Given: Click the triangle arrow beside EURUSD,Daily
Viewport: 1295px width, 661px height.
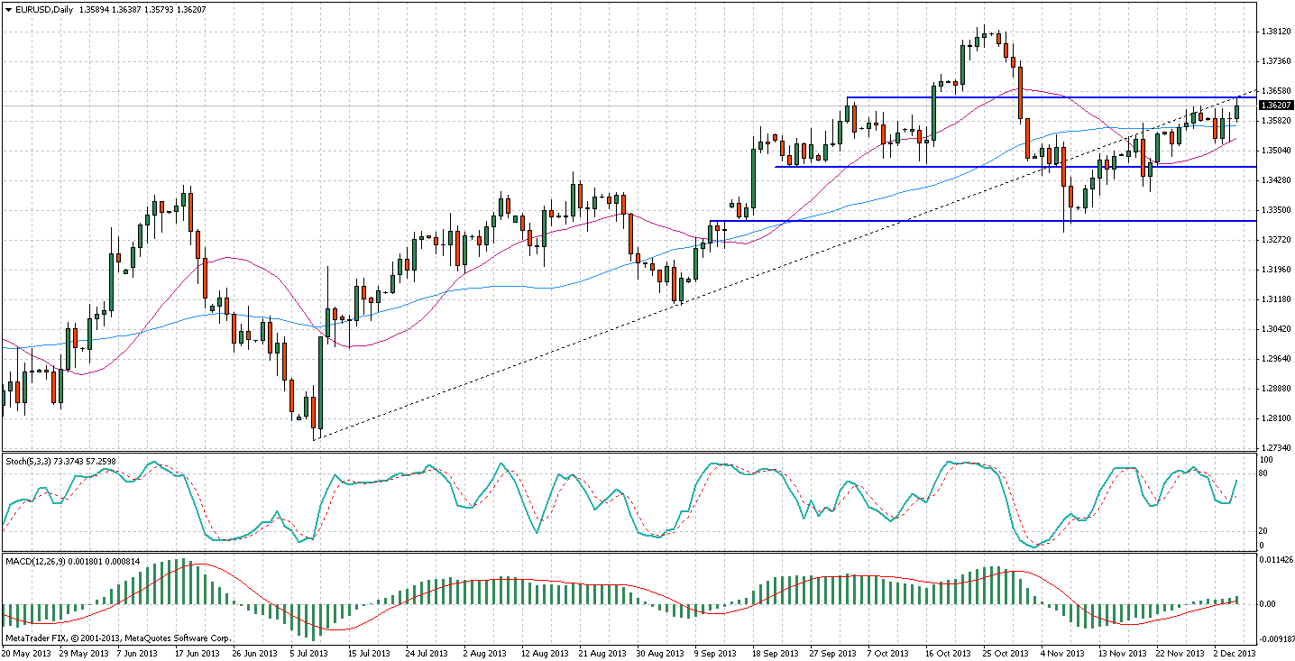Looking at the screenshot, I should (x=8, y=10).
